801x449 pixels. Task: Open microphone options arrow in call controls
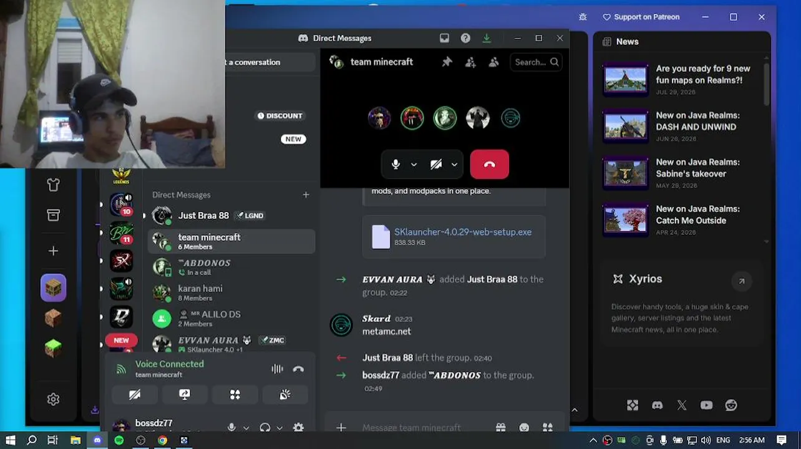[414, 165]
